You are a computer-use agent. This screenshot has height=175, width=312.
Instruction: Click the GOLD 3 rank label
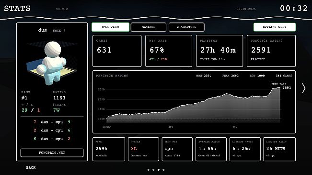pyautogui.click(x=59, y=31)
